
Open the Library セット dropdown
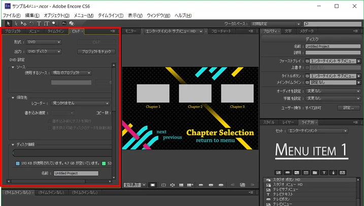coord(318,131)
